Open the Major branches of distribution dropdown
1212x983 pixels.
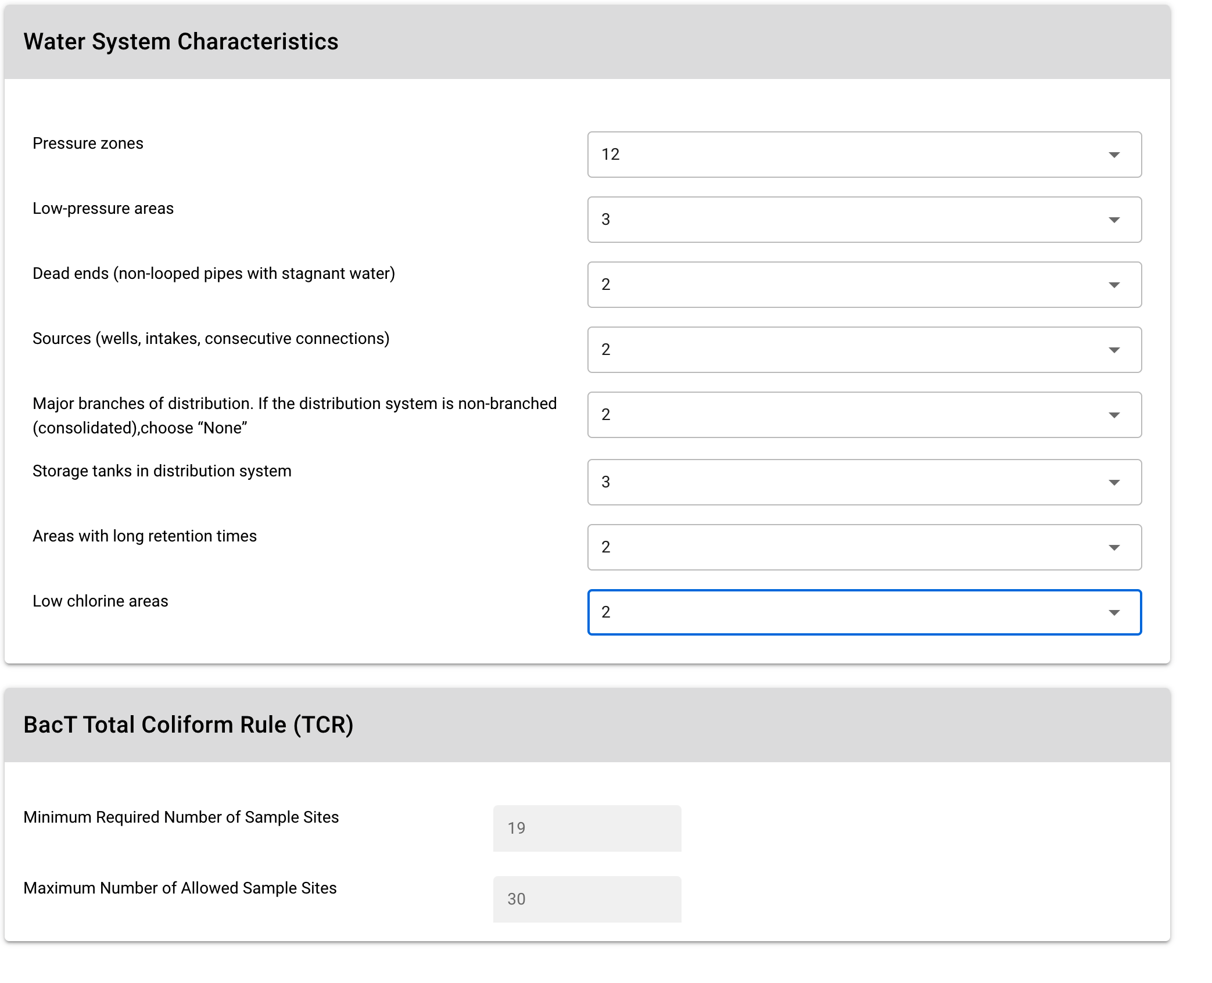click(864, 415)
